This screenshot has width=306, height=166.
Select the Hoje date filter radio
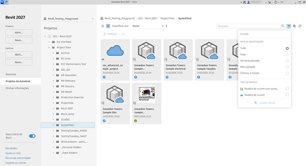coord(287,55)
